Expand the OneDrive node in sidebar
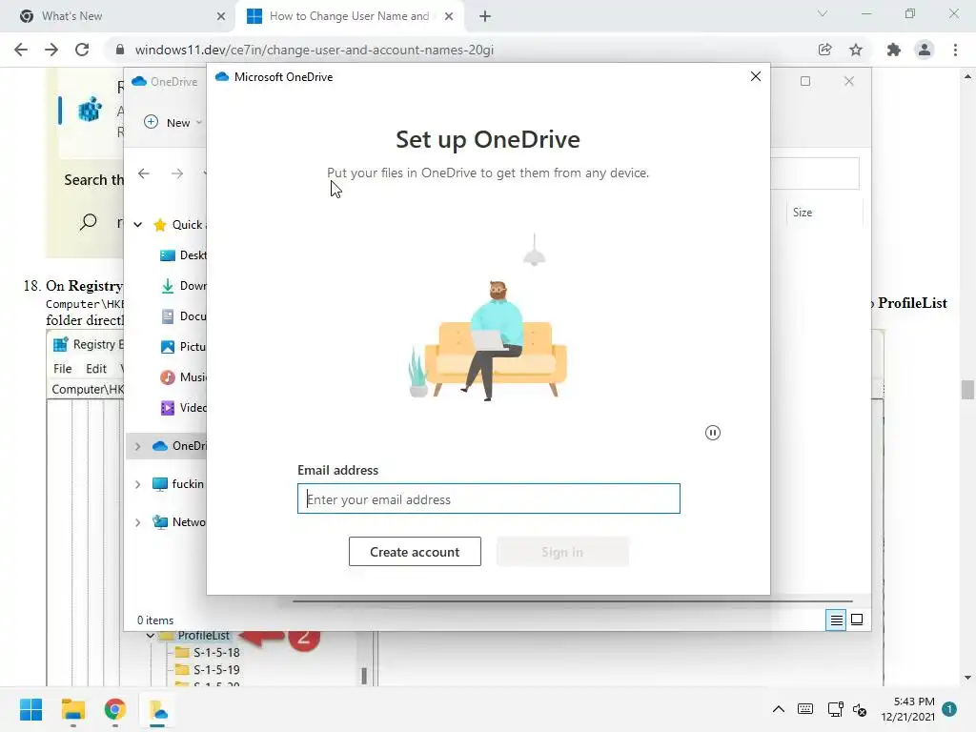Viewport: 976px width, 732px height. (138, 446)
